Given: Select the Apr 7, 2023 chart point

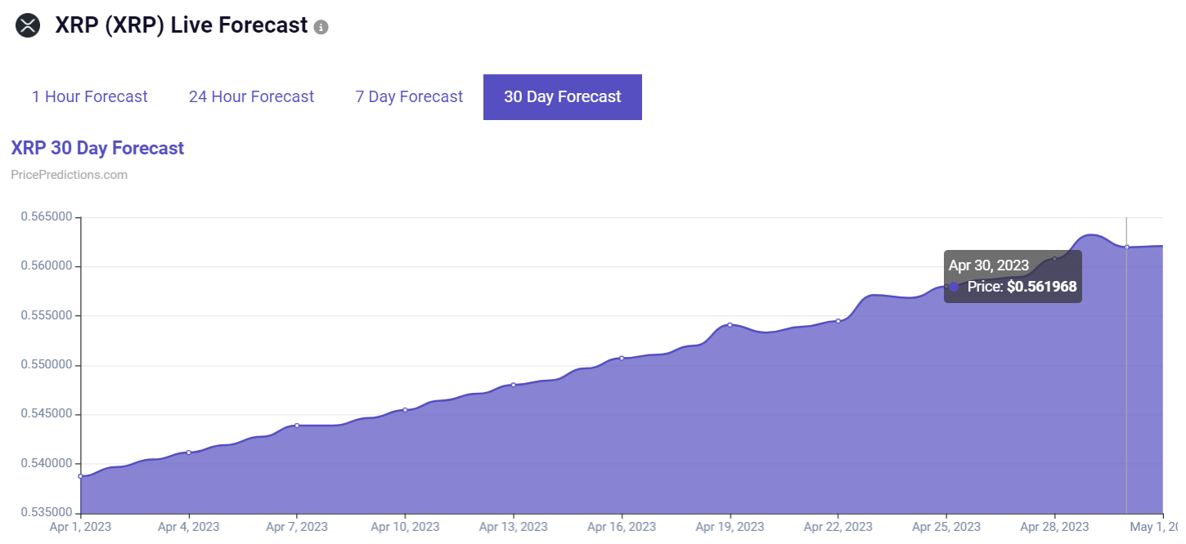Looking at the screenshot, I should point(297,426).
